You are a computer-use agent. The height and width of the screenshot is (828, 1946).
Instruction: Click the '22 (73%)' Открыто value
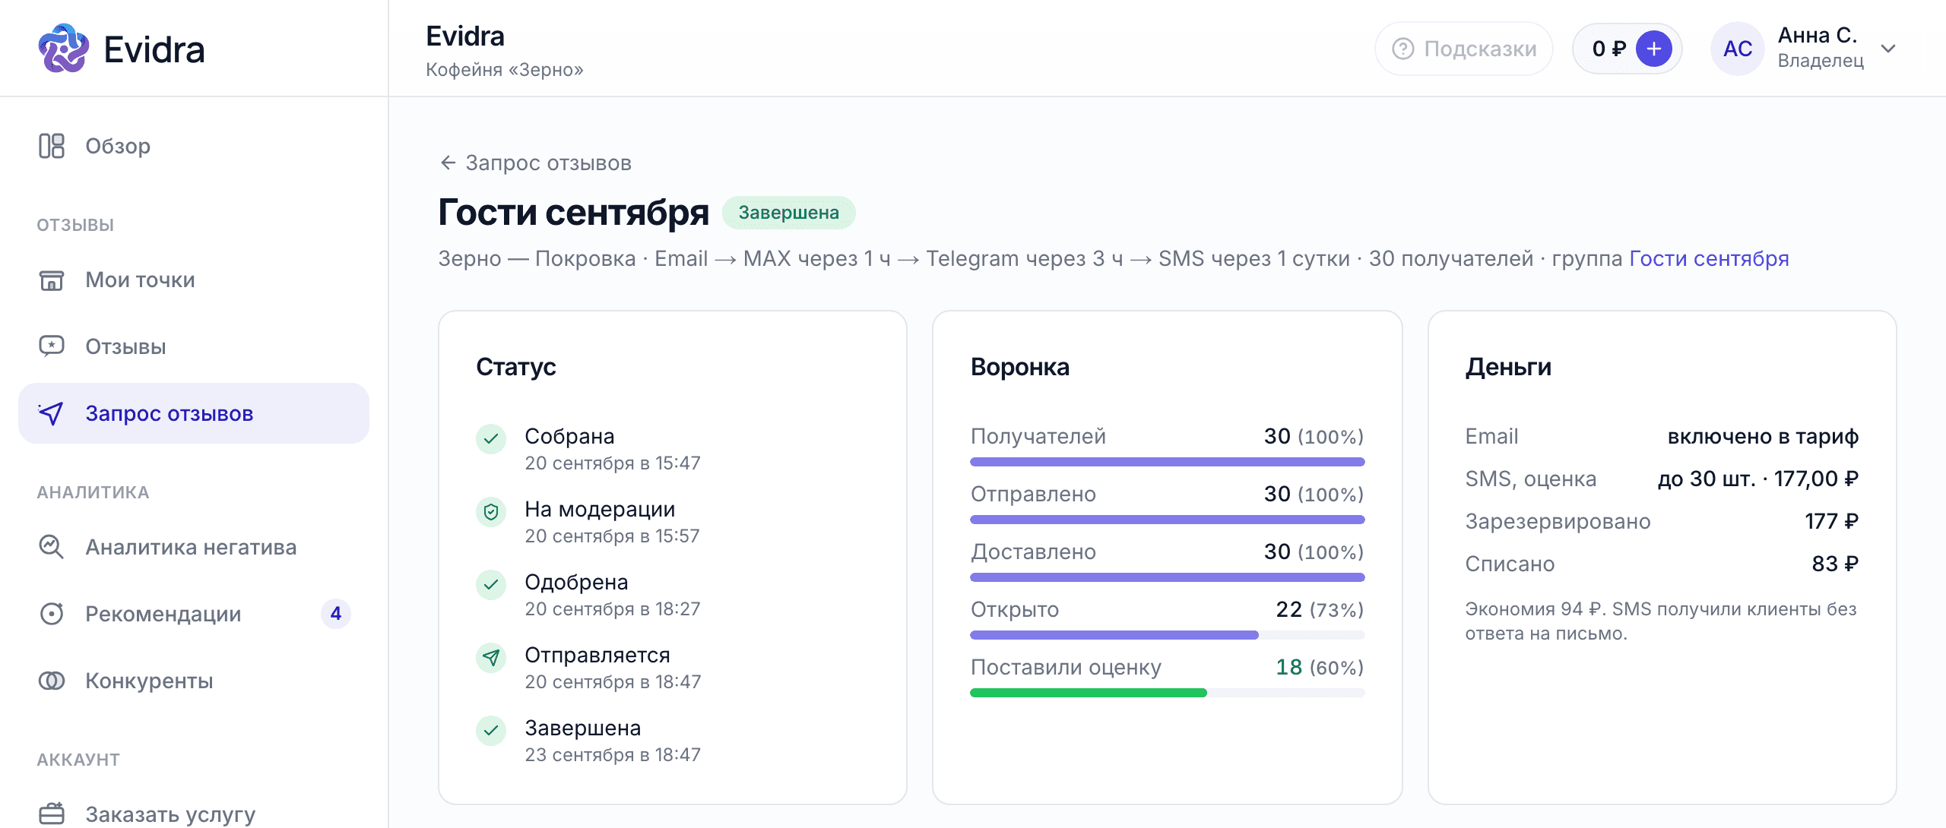[x=1320, y=610]
